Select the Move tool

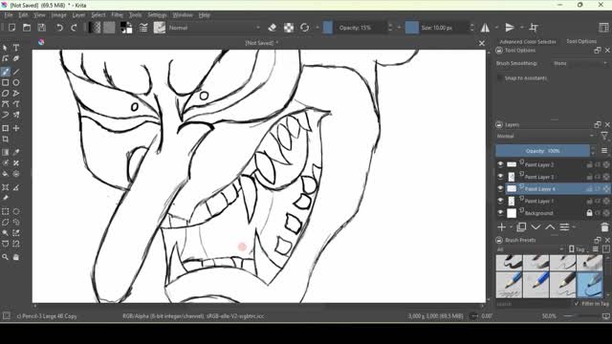point(16,128)
